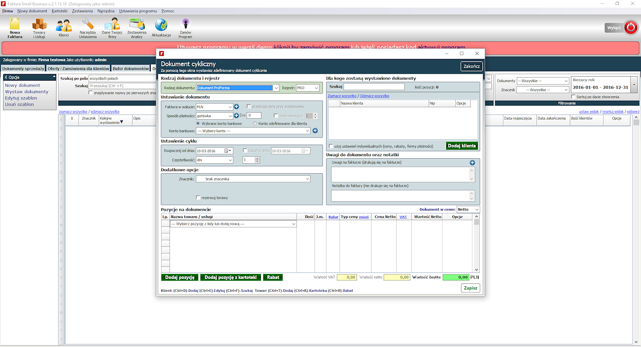Screen dimensions: 641x347
Task: Open Aktualizacja globe icon
Action: [161, 28]
